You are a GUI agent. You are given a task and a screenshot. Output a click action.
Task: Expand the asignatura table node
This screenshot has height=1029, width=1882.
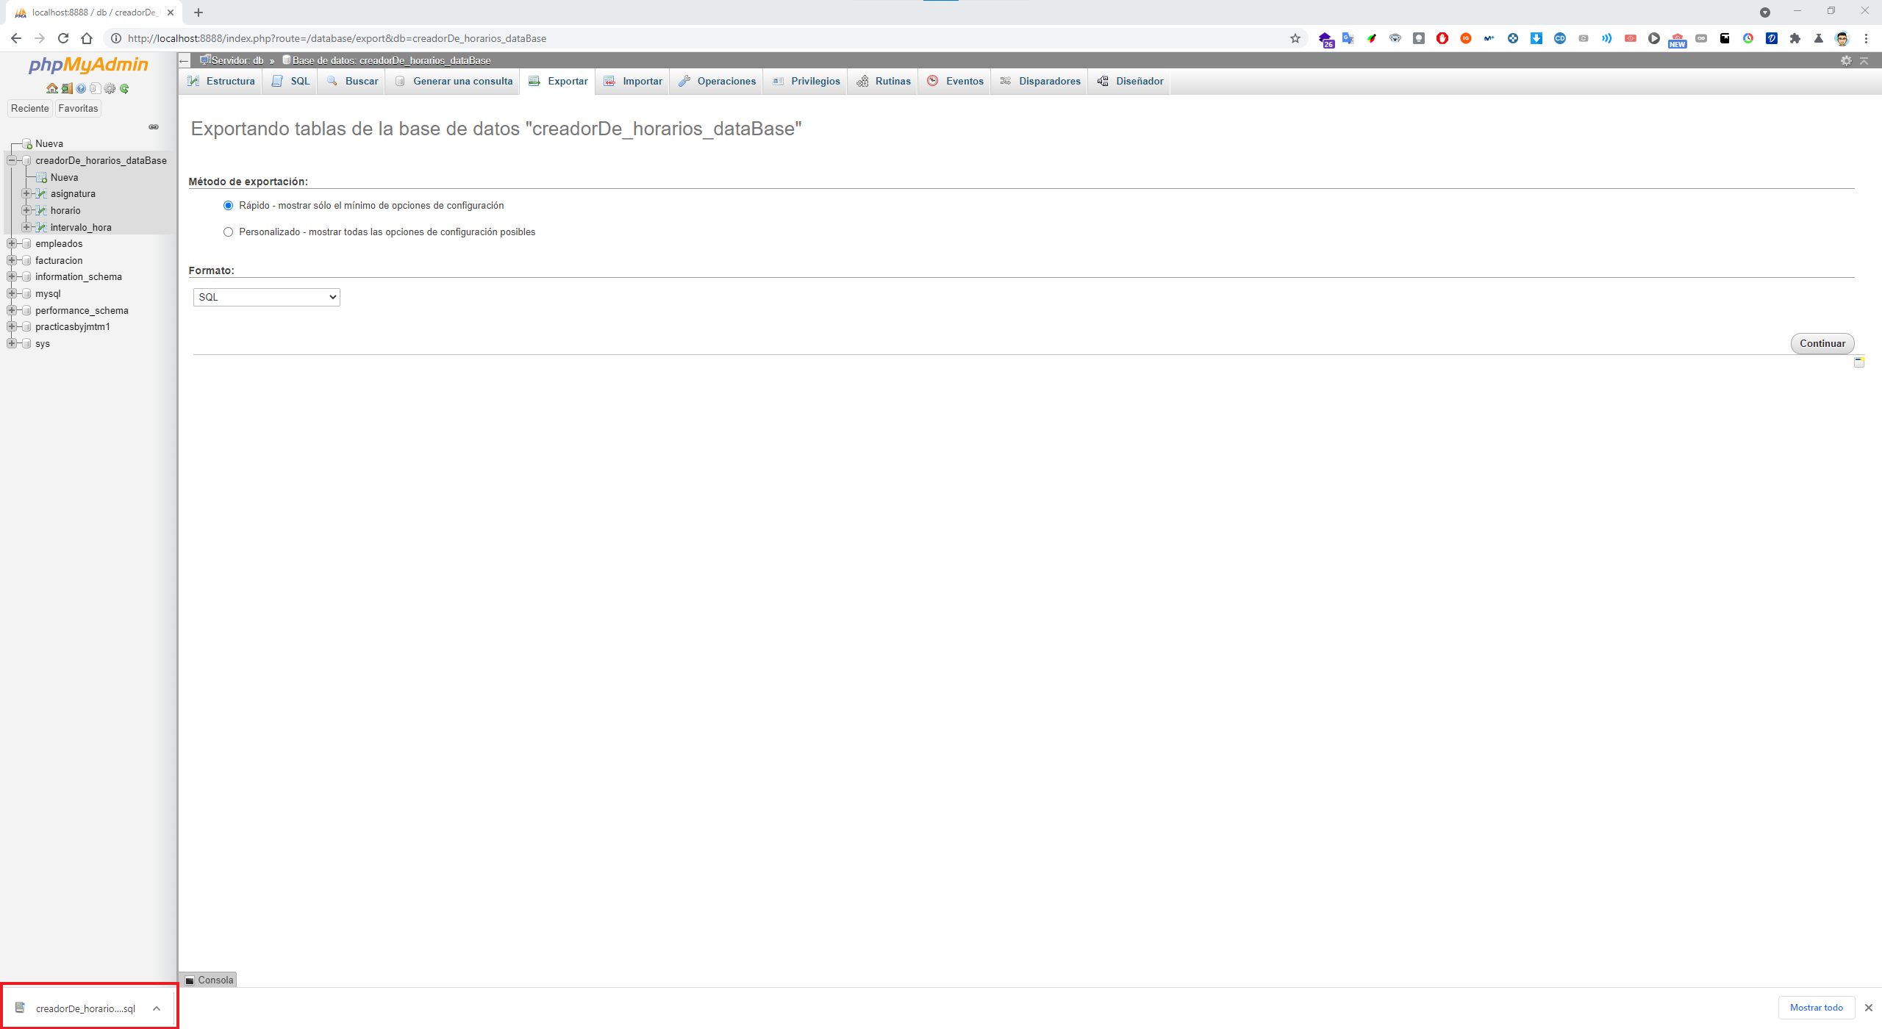26,194
